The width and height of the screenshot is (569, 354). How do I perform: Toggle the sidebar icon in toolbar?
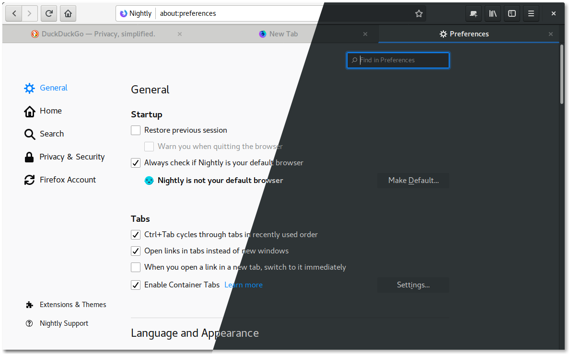(512, 13)
